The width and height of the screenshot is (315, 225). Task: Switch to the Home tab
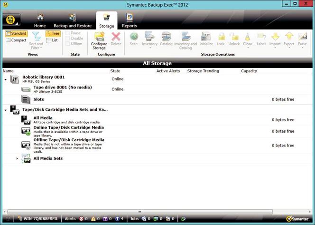[x=40, y=21]
